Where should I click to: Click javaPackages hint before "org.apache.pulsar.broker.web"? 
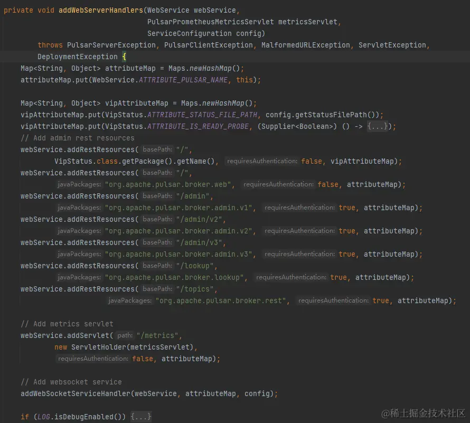(79, 184)
